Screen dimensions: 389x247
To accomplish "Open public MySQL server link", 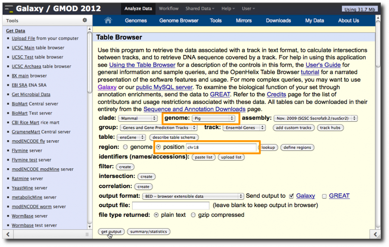I will coord(164,87).
